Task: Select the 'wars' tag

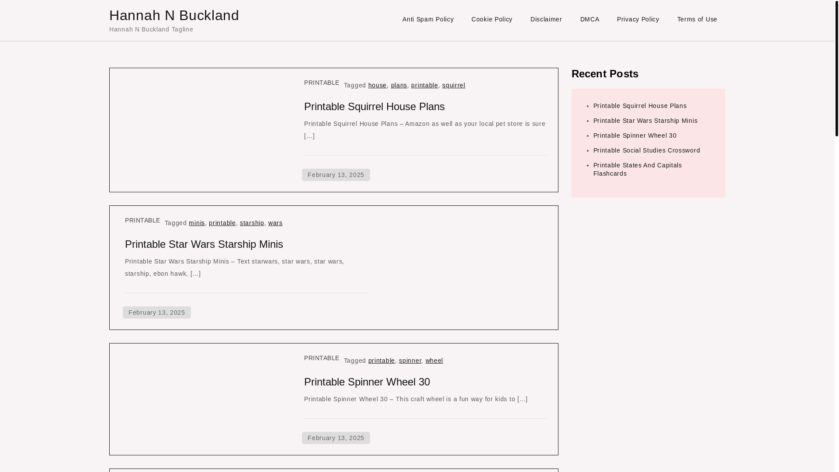Action: (275, 223)
